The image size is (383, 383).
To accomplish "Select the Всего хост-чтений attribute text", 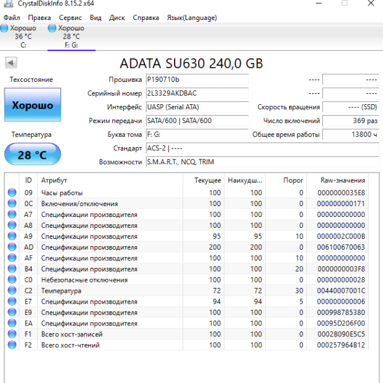I will [x=70, y=345].
